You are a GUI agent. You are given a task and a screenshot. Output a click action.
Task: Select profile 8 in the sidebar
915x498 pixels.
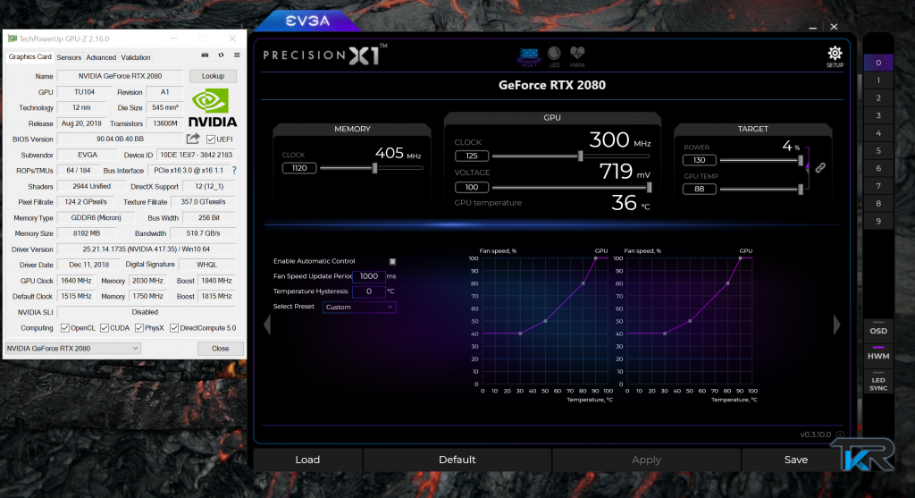click(878, 203)
